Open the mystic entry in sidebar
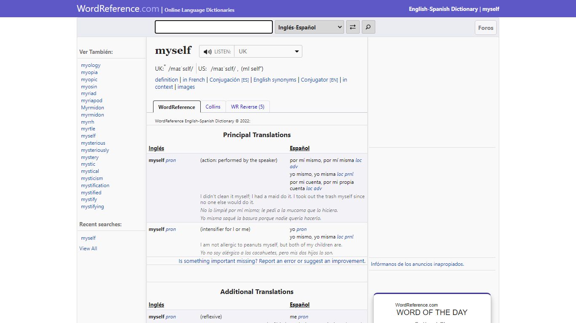Screen dimensions: 576x323 point(88,164)
